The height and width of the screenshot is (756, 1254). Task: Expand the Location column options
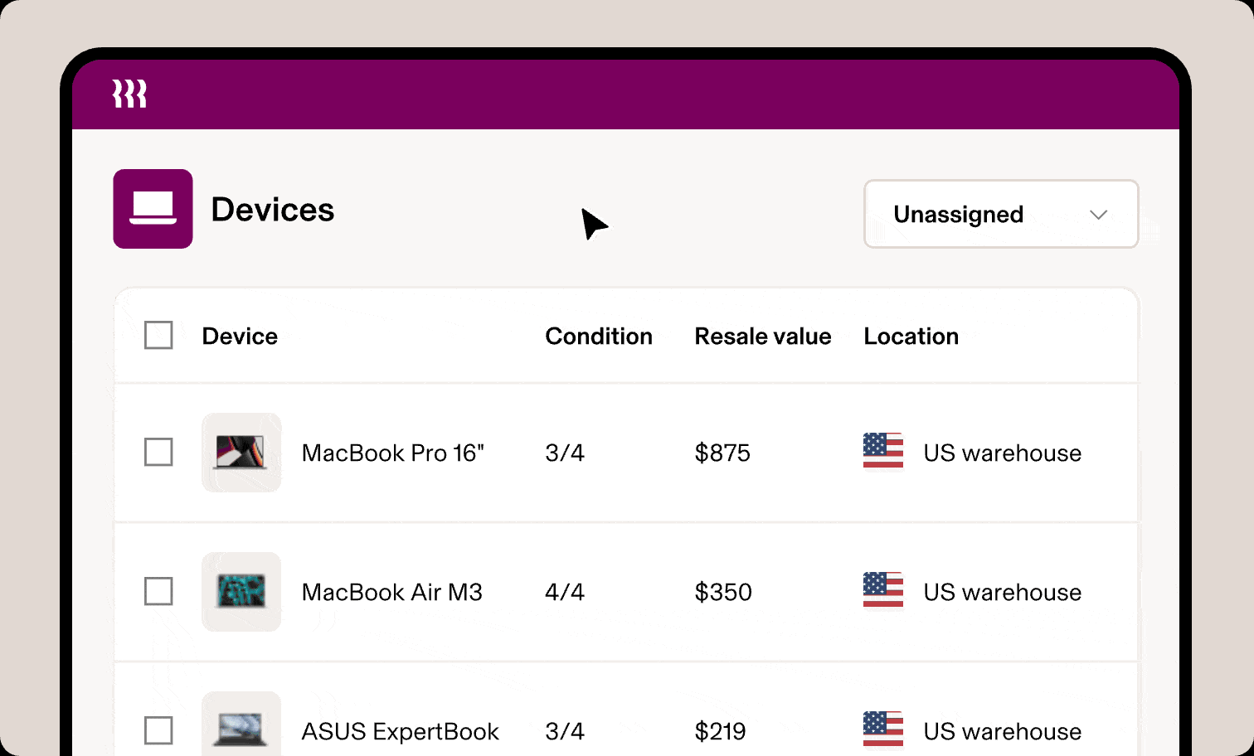point(911,336)
